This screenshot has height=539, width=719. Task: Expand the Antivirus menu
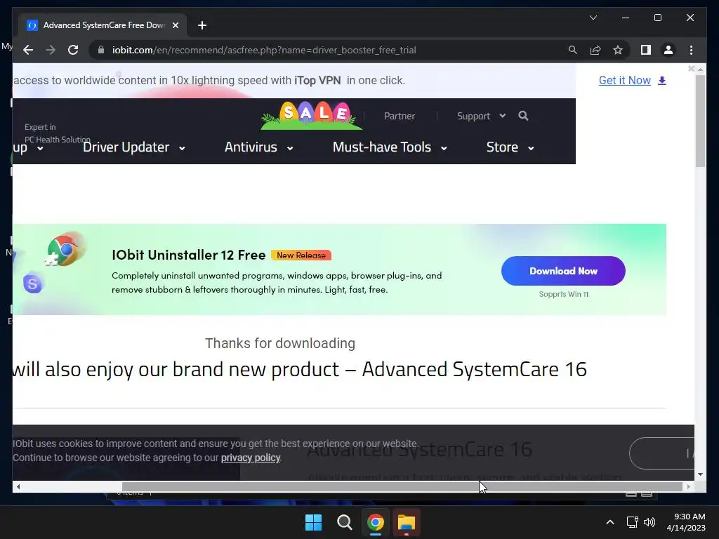coord(259,147)
